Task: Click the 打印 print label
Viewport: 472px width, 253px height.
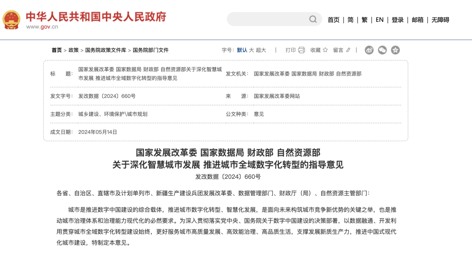Action: click(291, 50)
